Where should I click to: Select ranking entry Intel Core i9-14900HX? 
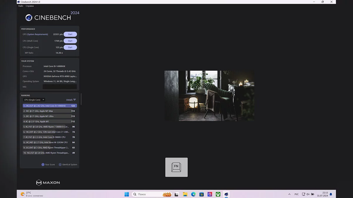50,106
